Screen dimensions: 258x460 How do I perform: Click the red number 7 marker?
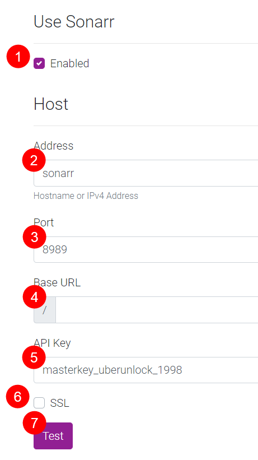35,423
